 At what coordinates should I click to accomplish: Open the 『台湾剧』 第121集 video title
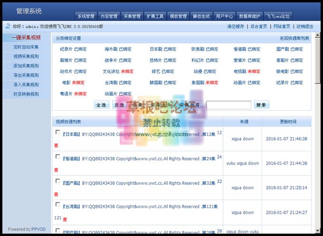[140, 207]
